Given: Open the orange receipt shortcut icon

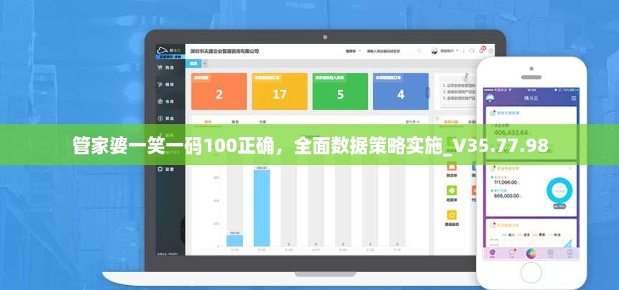Looking at the screenshot, I should tap(451, 167).
